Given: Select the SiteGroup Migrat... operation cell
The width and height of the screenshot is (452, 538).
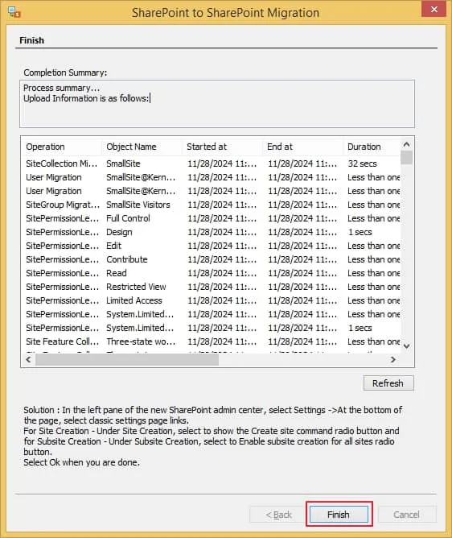Looking at the screenshot, I should click(x=63, y=205).
